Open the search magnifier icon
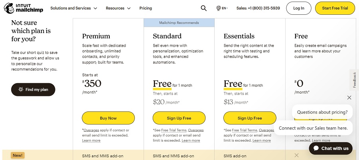Image resolution: width=359 pixels, height=160 pixels. coord(204,8)
